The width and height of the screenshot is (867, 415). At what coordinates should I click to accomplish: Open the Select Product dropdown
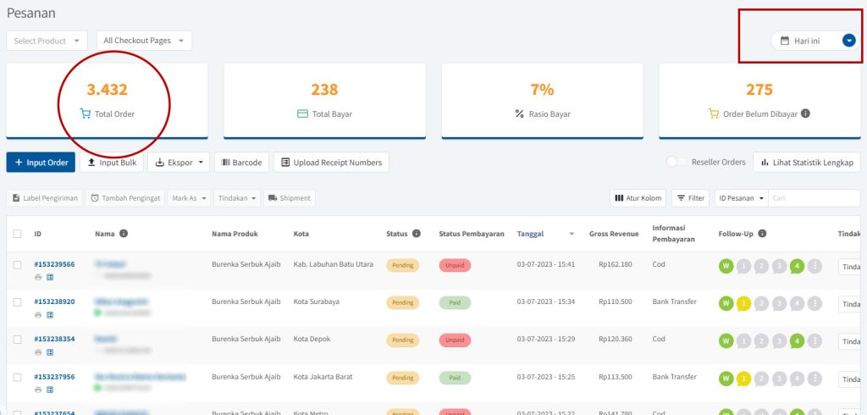47,41
